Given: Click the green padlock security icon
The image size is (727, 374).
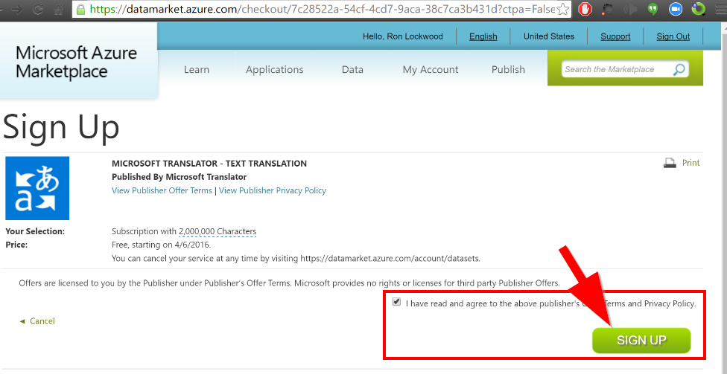Looking at the screenshot, I should 80,9.
